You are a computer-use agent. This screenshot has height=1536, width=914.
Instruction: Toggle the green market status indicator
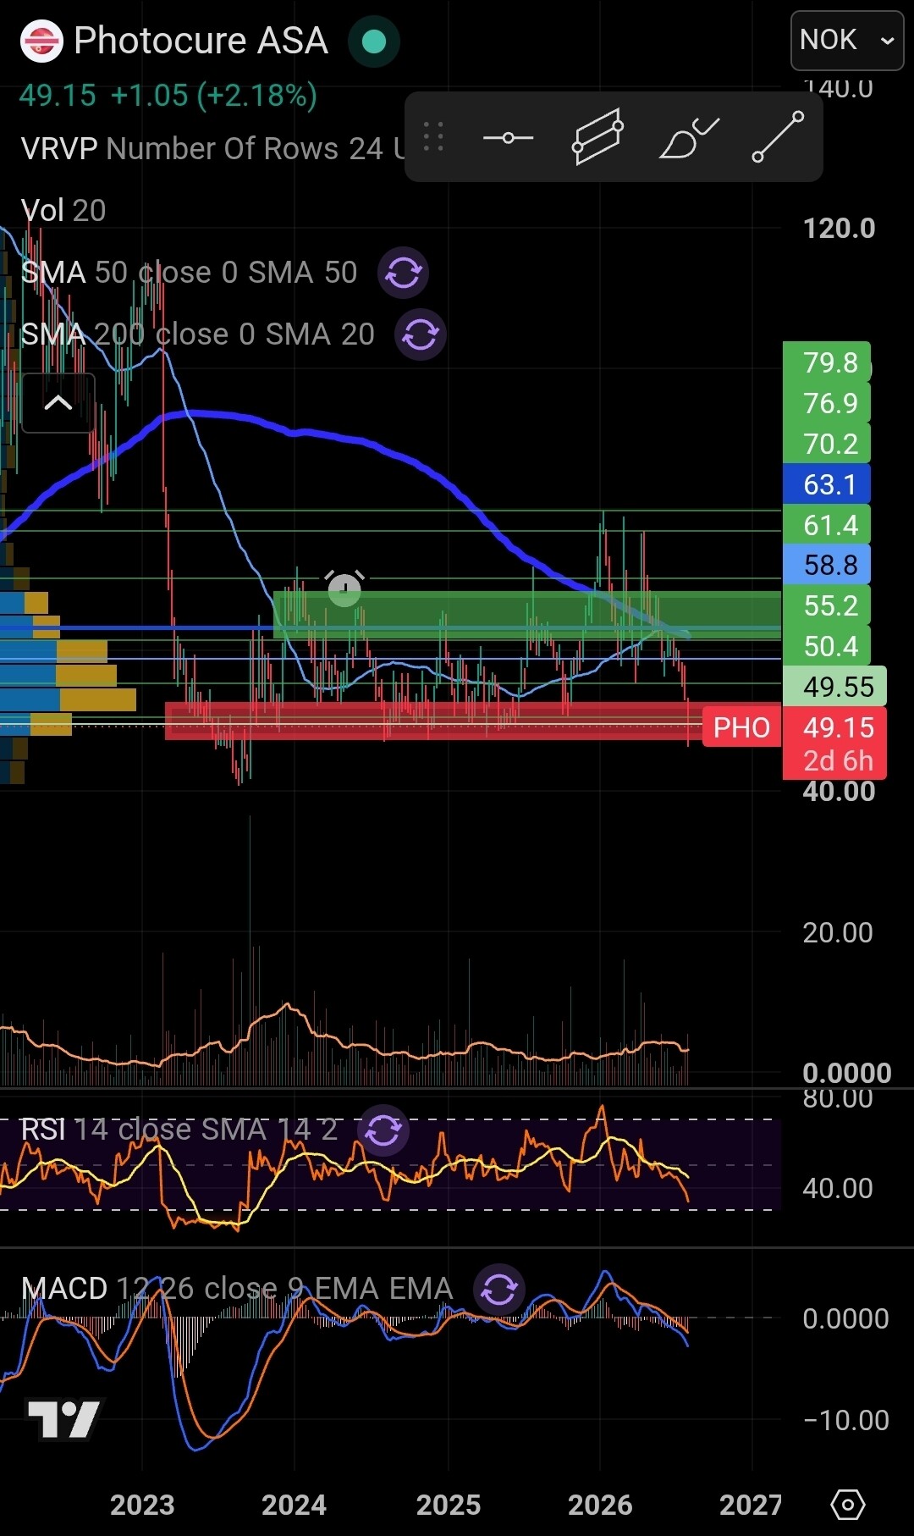coord(374,41)
